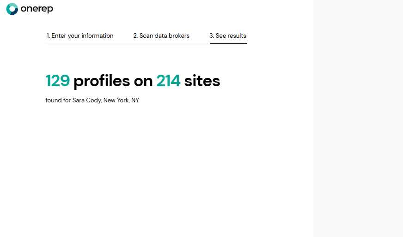Switch to the Scan data brokers step
This screenshot has width=403, height=237.
[x=161, y=36]
